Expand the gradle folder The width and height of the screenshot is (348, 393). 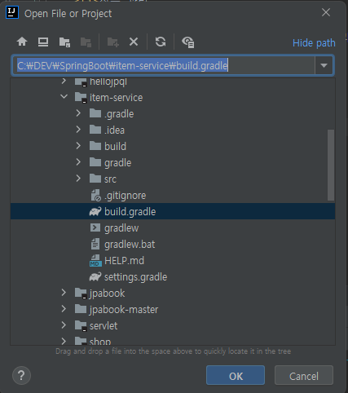[78, 162]
